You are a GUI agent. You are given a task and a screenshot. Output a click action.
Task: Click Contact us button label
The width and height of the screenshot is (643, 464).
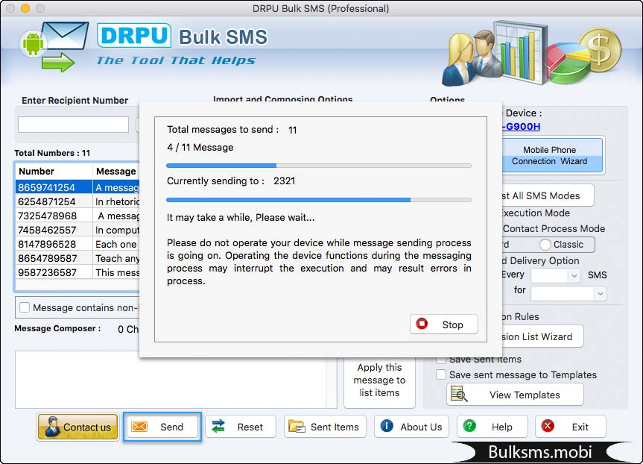(87, 427)
